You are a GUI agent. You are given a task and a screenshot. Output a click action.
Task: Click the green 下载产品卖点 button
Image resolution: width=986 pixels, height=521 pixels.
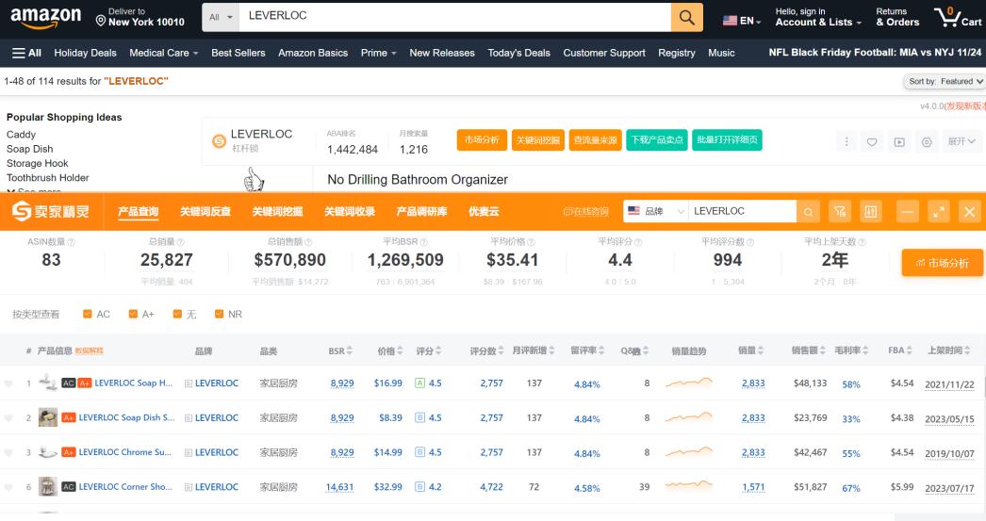click(656, 140)
